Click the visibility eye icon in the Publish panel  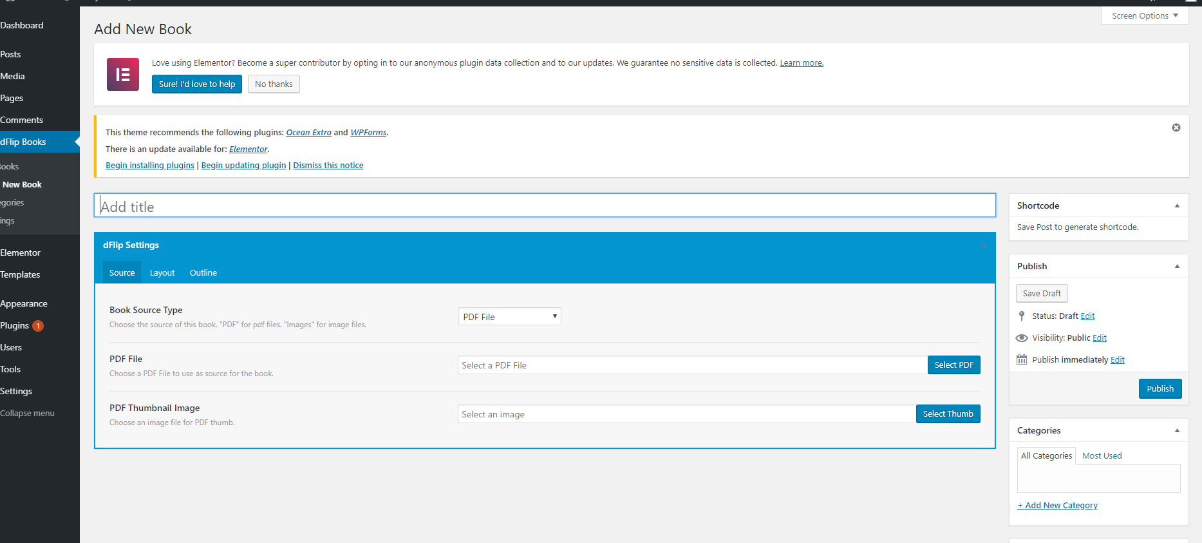(x=1022, y=338)
